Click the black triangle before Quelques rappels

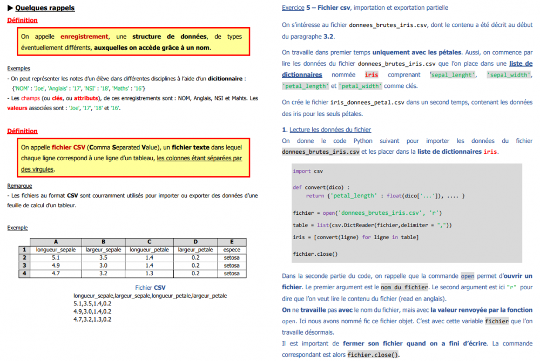10,8
